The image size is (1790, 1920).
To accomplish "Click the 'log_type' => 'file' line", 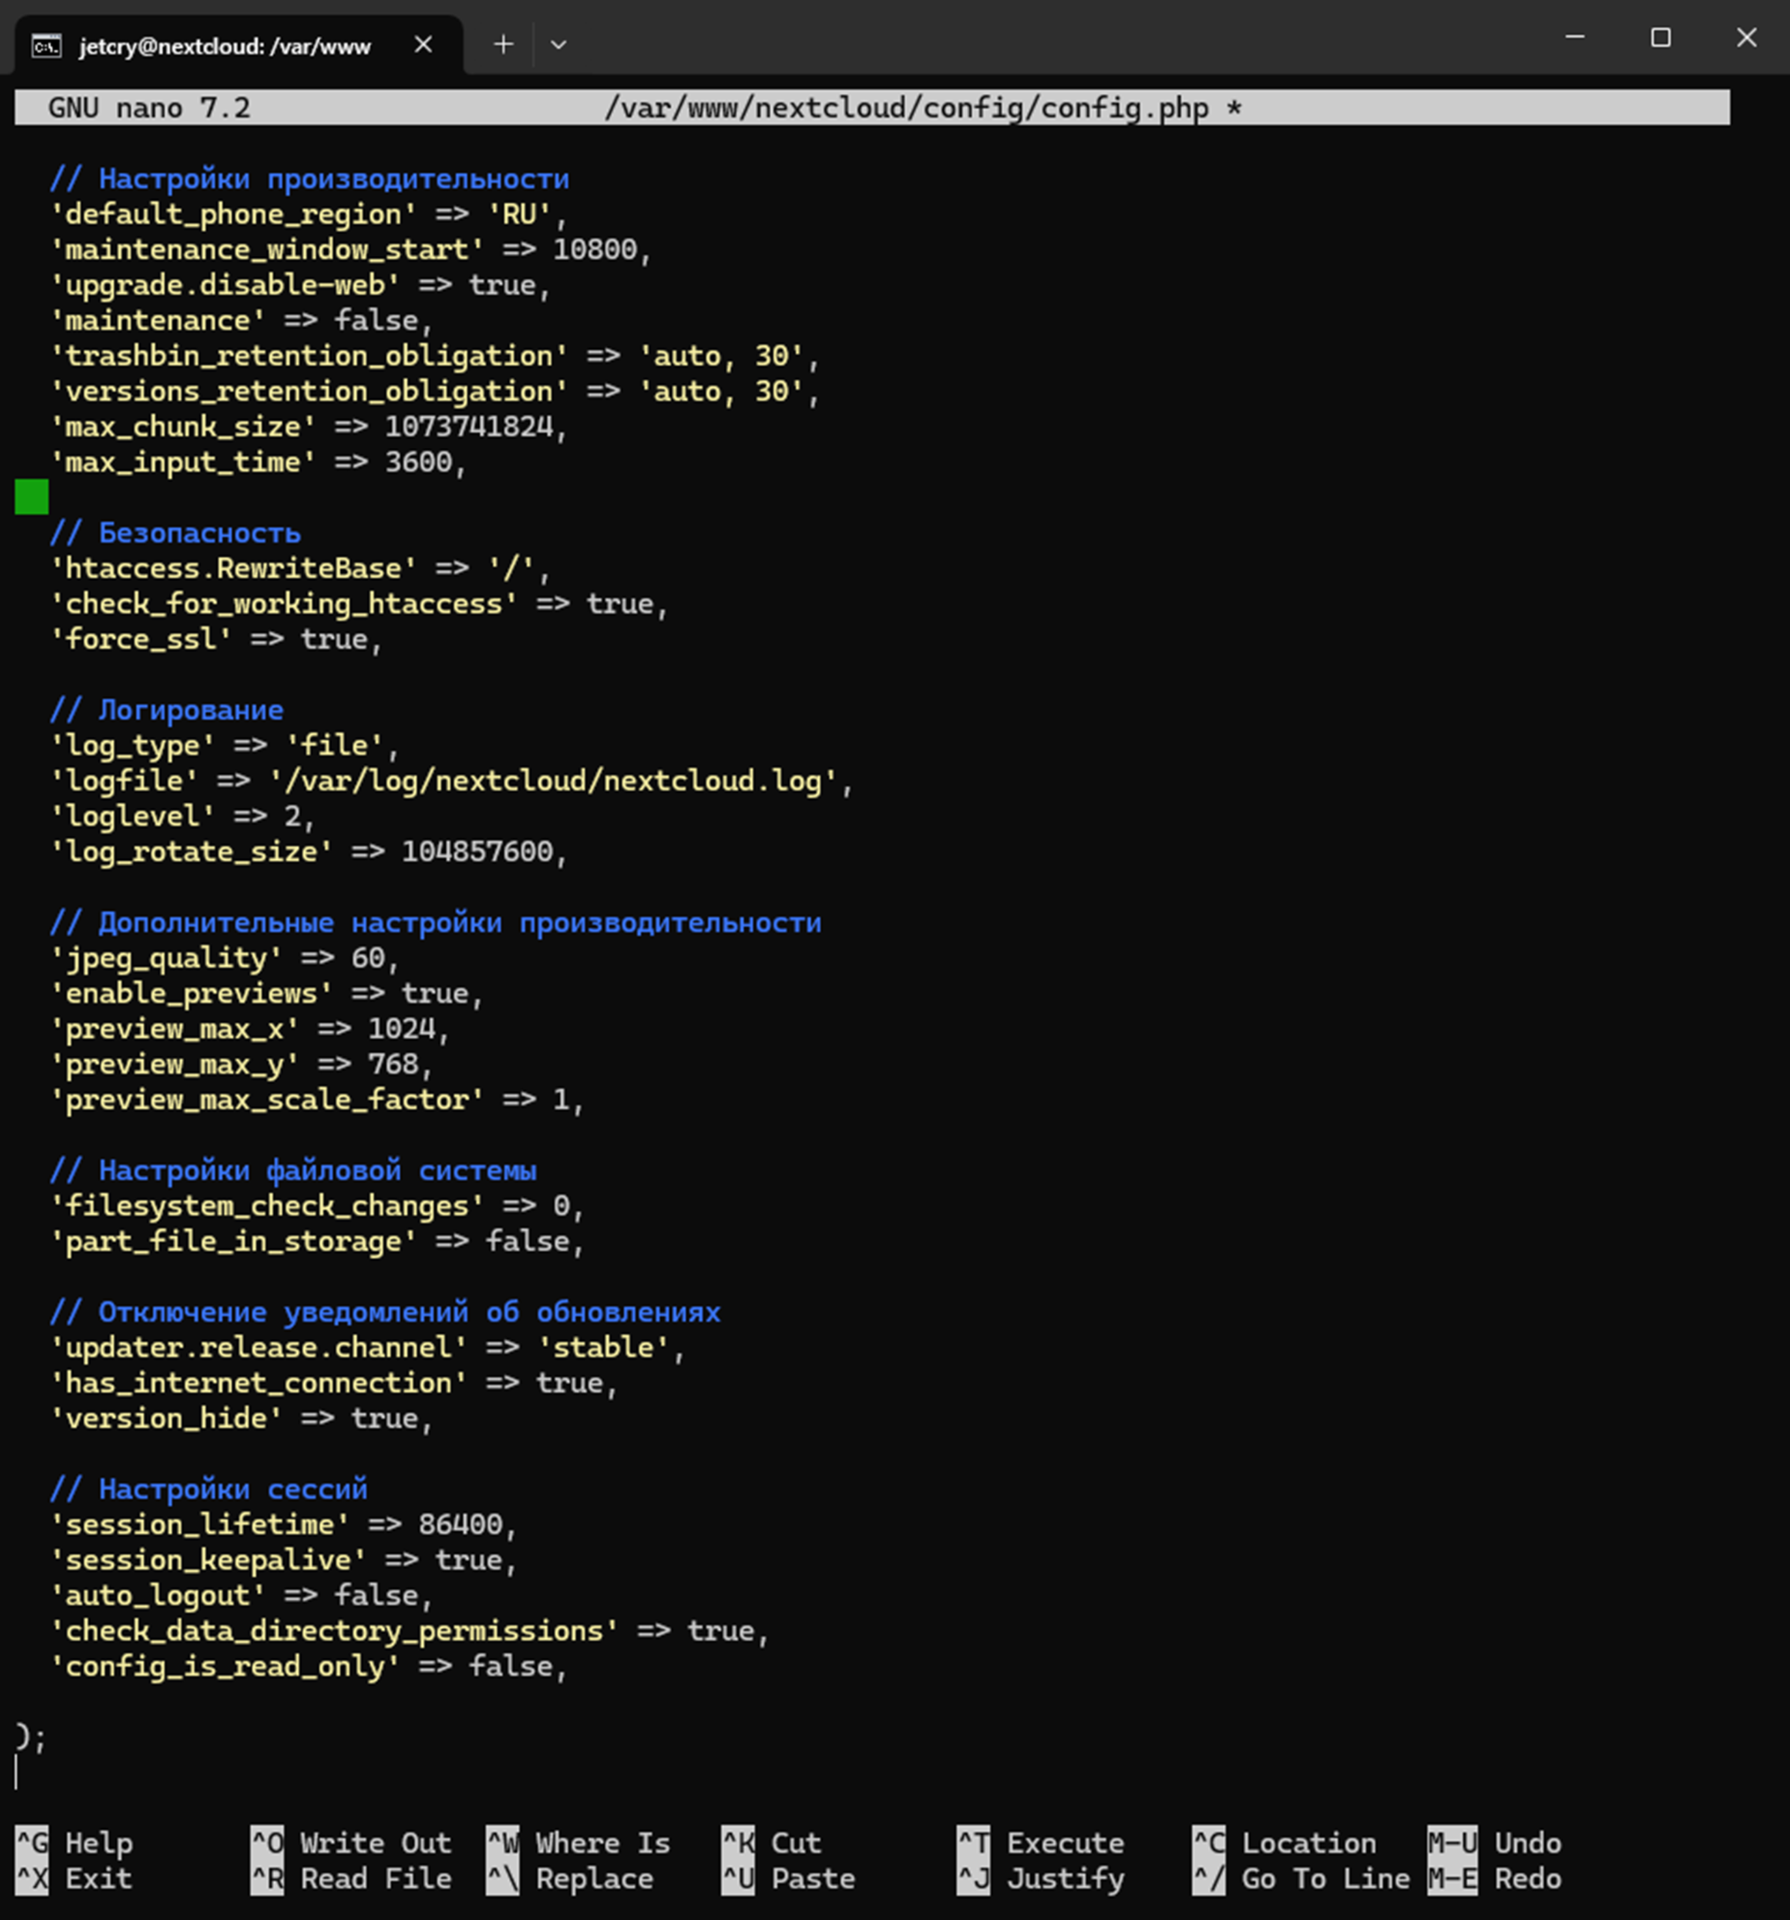I will [x=225, y=745].
